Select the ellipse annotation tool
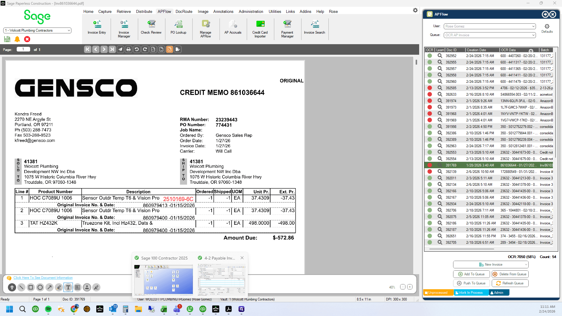 click(40, 287)
